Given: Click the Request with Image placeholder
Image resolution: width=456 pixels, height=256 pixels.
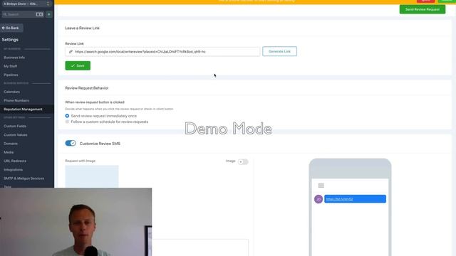Looking at the screenshot, I should (x=92, y=176).
